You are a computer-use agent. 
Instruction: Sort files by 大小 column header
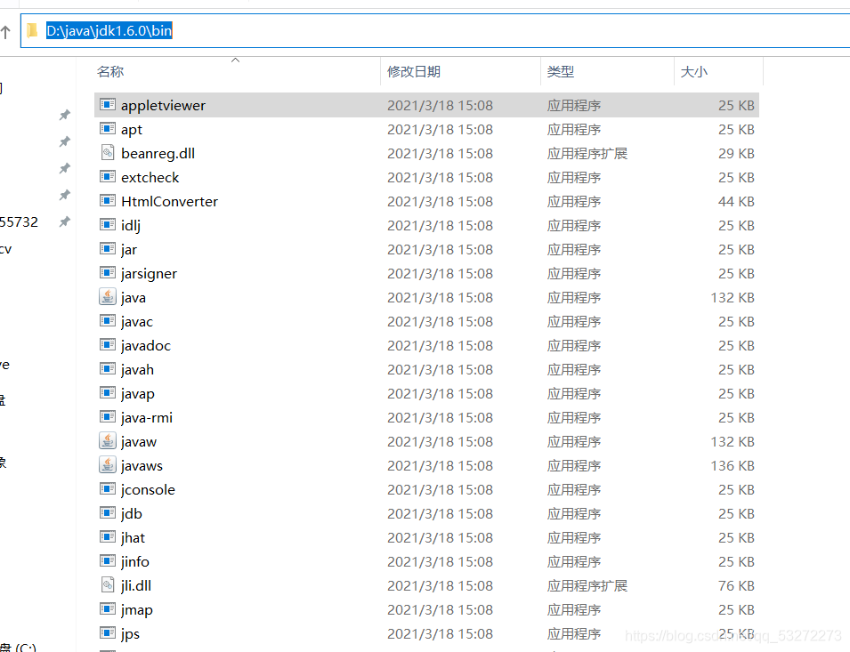[694, 71]
